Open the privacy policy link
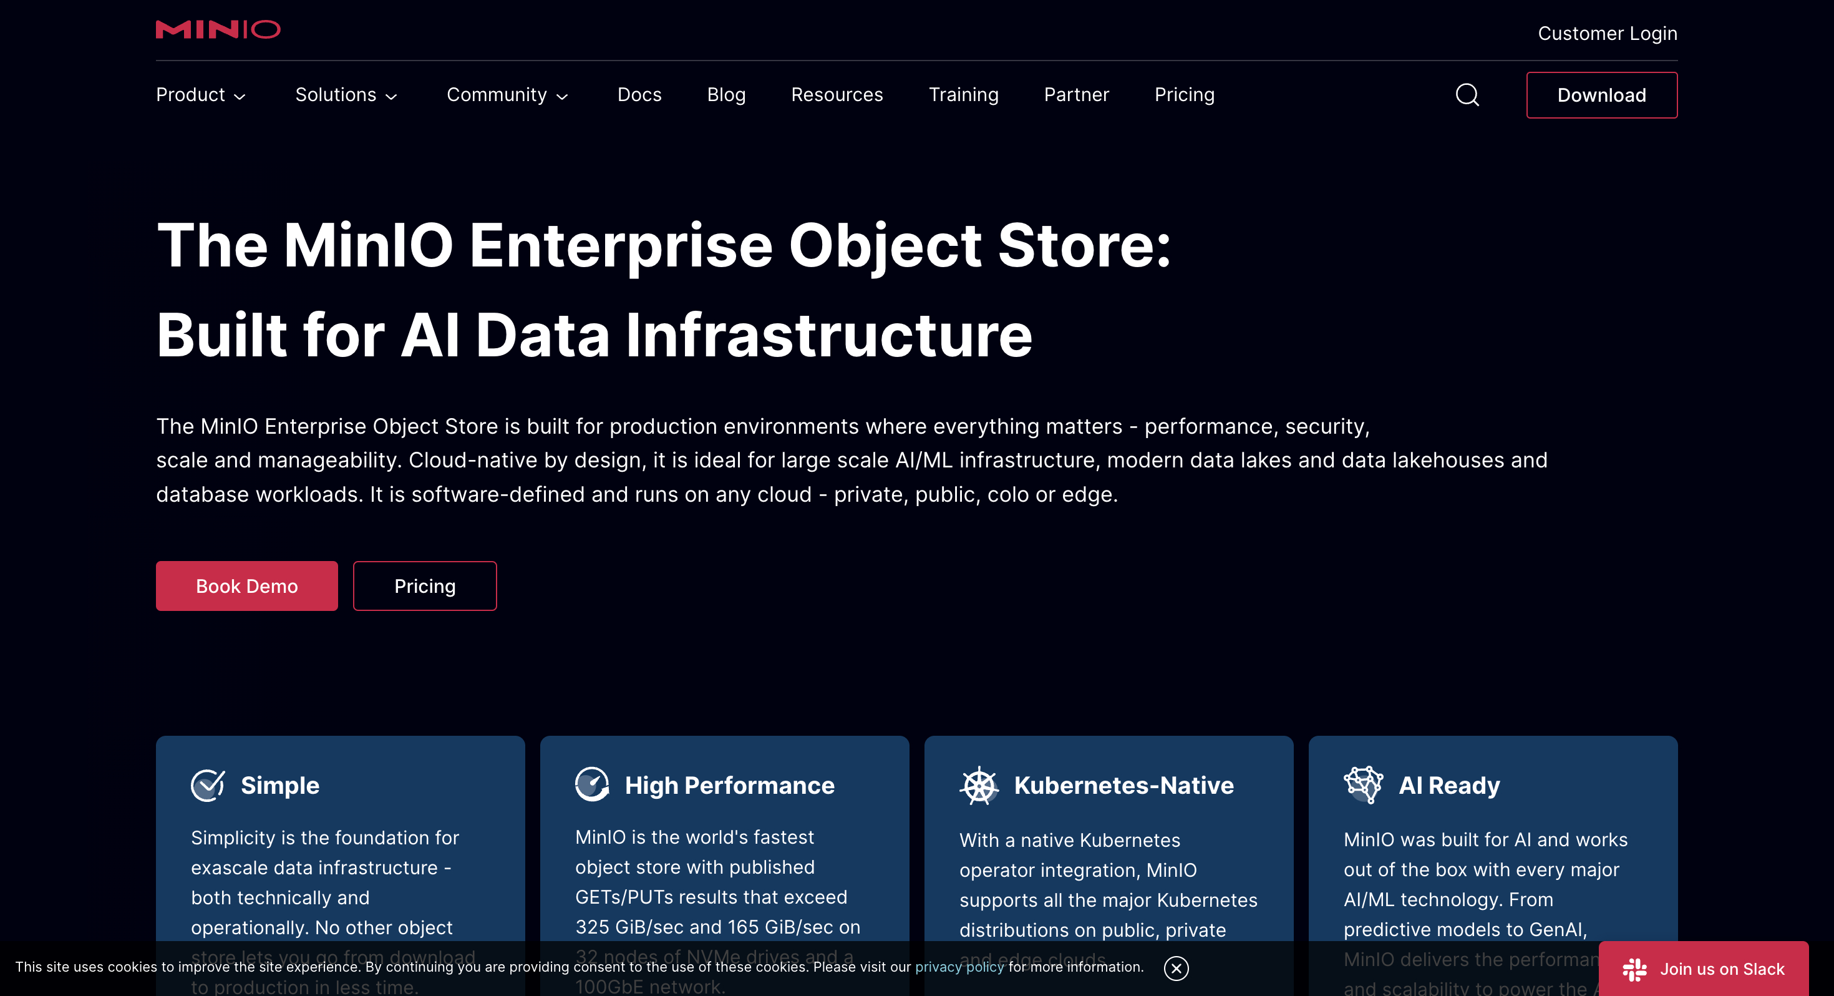 click(x=959, y=967)
